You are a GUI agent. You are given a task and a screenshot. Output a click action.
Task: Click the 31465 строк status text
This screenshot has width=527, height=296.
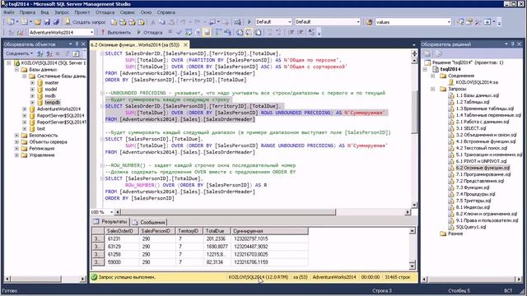click(398, 277)
